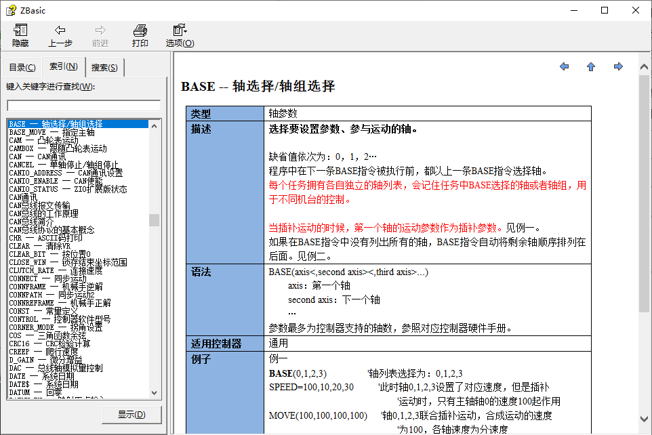Click the 'MOVE(100,100,100,100)' example code
Viewport: 652px width, 435px height.
[318, 415]
